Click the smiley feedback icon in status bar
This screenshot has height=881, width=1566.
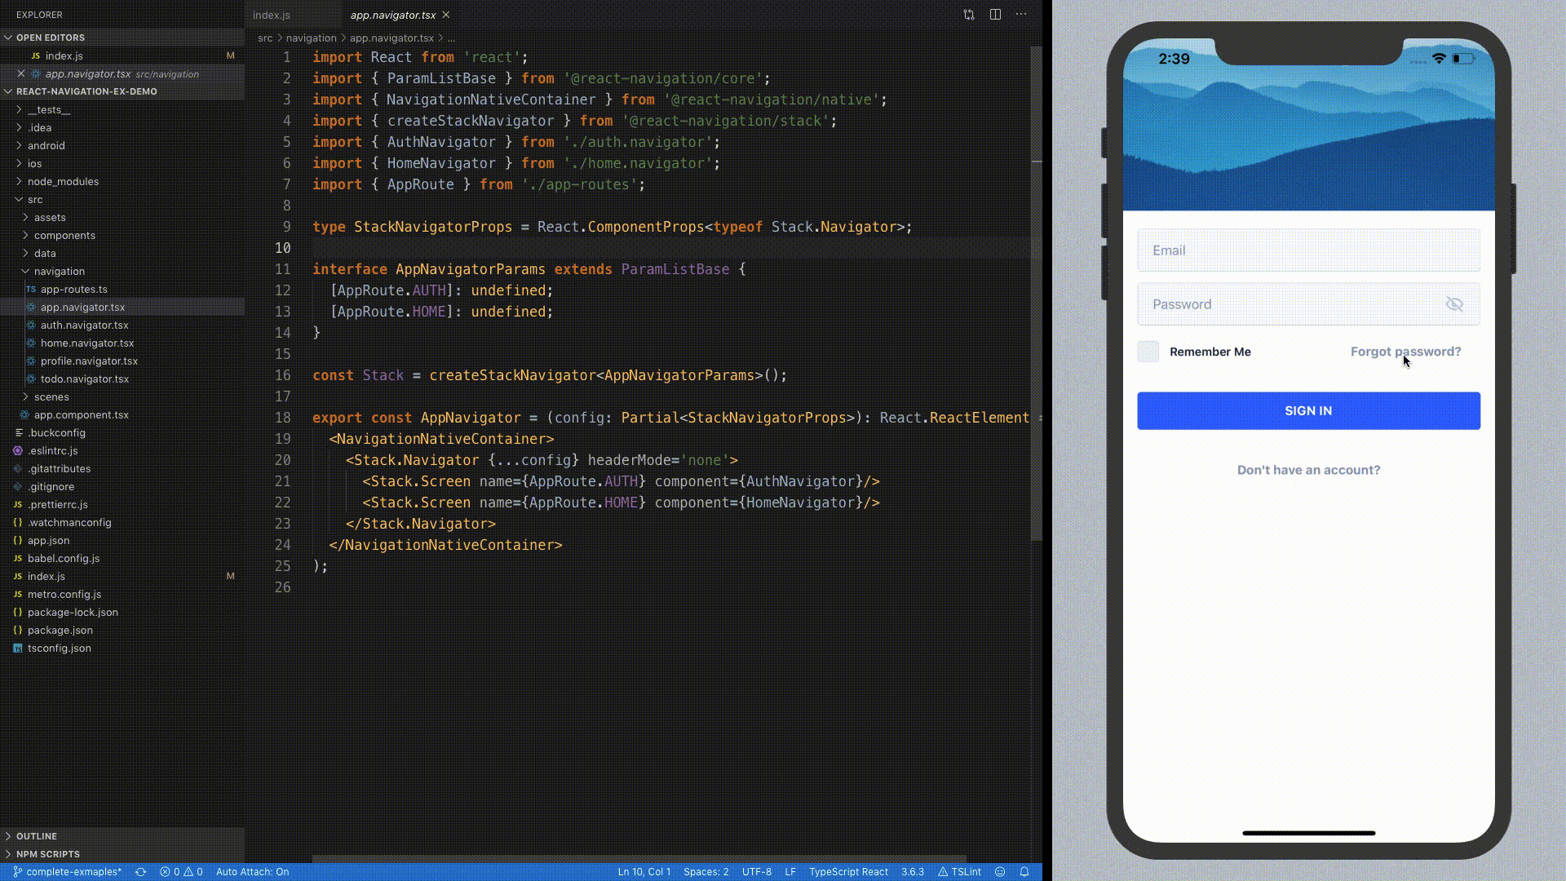(1000, 871)
